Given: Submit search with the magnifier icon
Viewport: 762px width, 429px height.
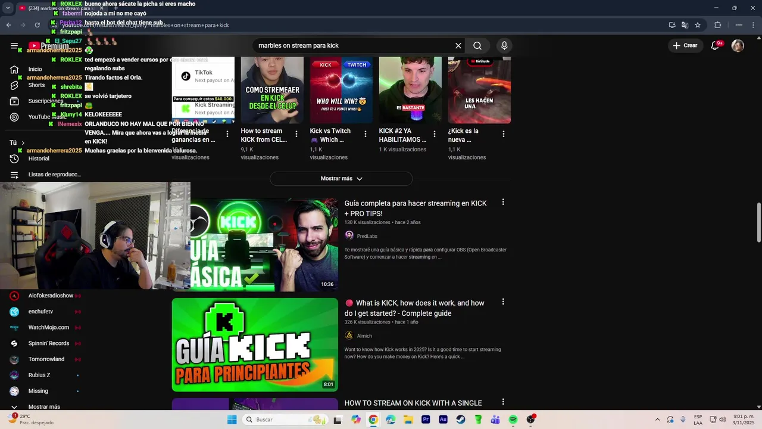Looking at the screenshot, I should point(477,46).
